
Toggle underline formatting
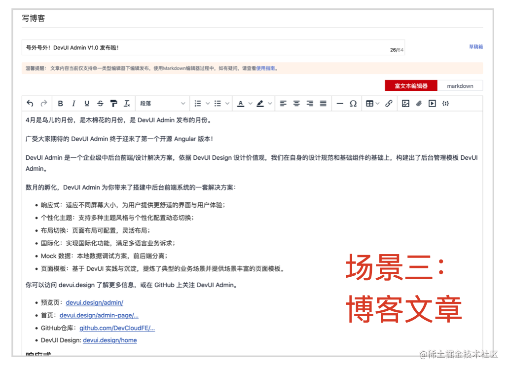pyautogui.click(x=87, y=104)
